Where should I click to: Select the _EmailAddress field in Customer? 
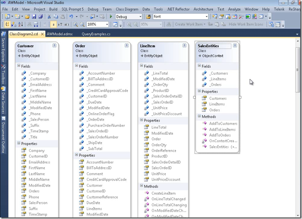40,85
